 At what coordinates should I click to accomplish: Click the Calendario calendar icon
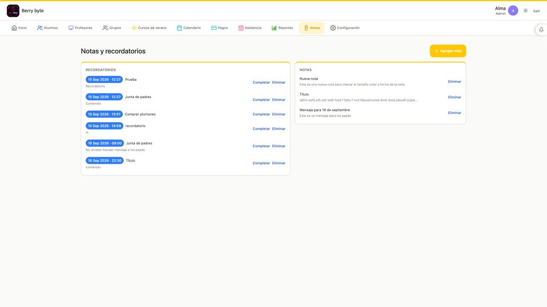pyautogui.click(x=179, y=28)
